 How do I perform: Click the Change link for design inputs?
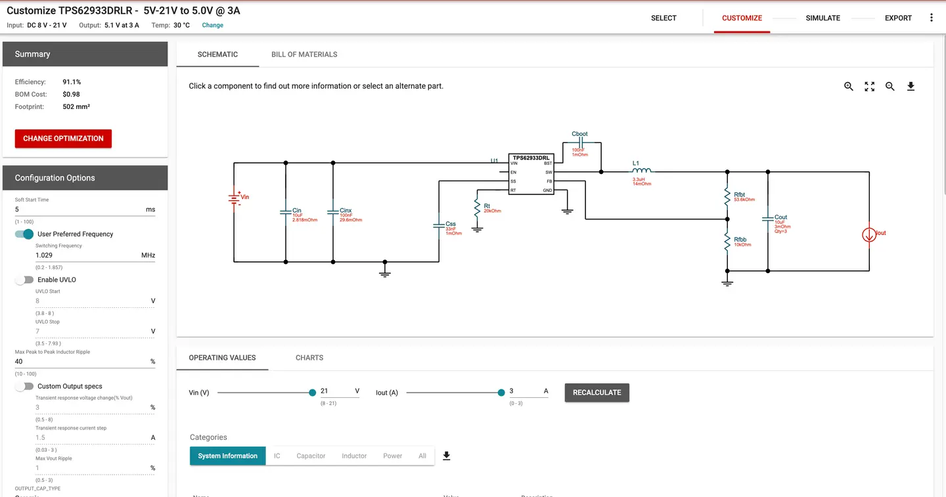(212, 26)
